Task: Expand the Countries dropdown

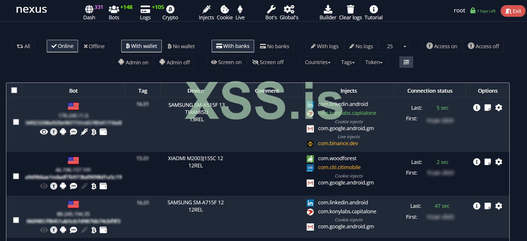Action: click(318, 62)
